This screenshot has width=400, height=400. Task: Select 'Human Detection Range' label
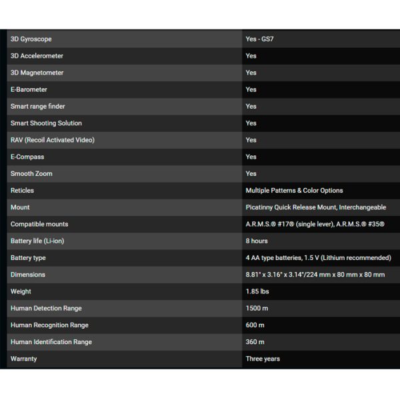pyautogui.click(x=46, y=309)
